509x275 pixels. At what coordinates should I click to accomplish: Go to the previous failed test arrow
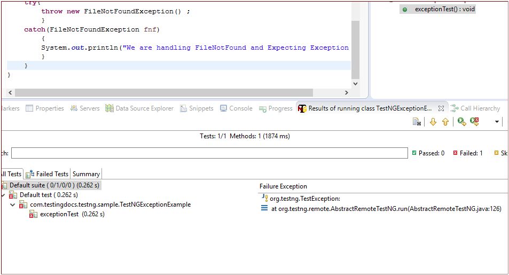pos(445,122)
